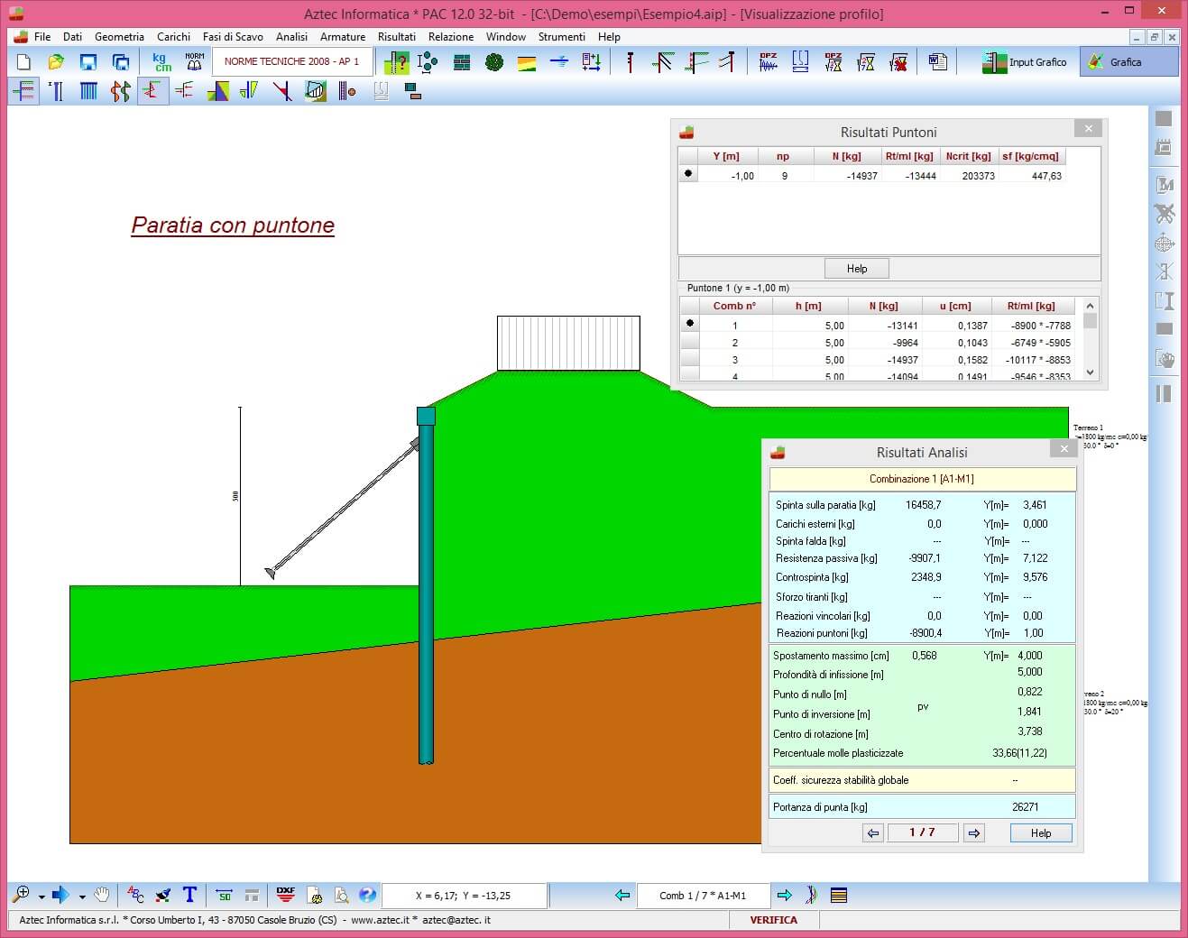Open the NORM regulations book icon
1188x938 pixels.
point(194,62)
